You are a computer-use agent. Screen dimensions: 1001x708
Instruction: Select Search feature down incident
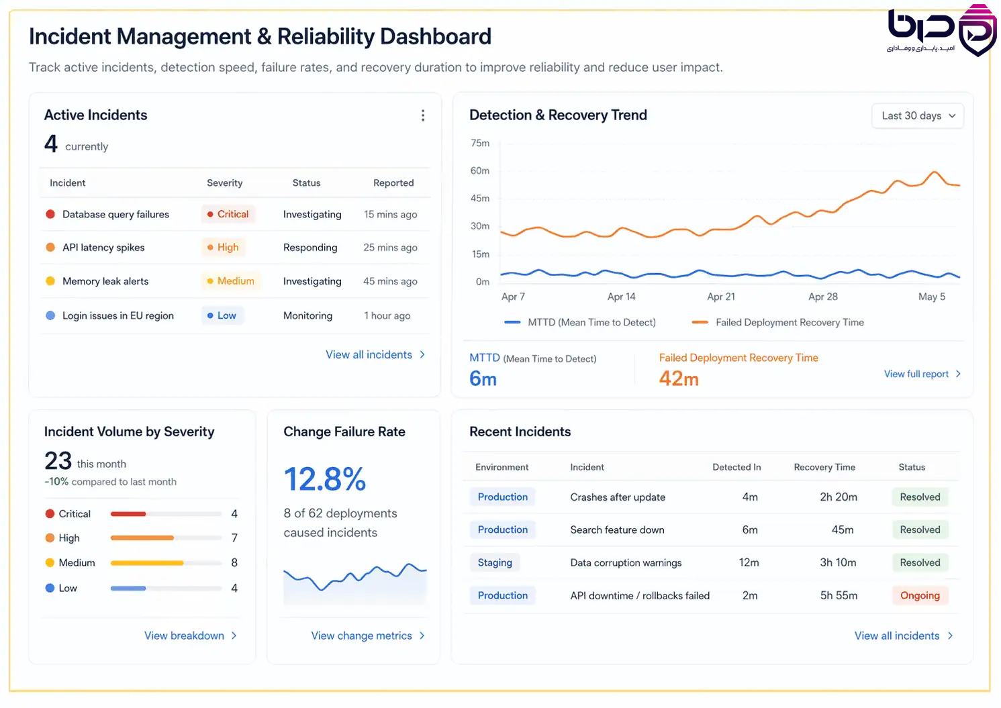coord(617,530)
